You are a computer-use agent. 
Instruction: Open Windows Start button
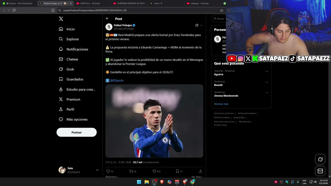pos(139,182)
